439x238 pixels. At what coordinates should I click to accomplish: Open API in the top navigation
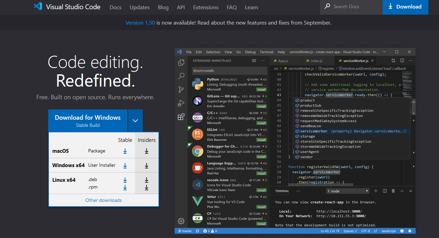pyautogui.click(x=181, y=7)
